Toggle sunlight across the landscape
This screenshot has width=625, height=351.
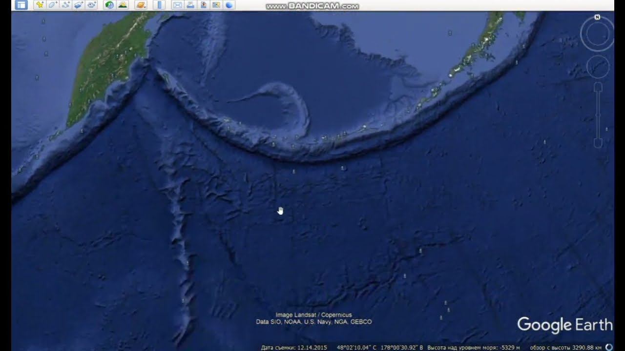[123, 5]
